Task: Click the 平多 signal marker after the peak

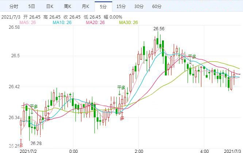Action: coord(192,56)
